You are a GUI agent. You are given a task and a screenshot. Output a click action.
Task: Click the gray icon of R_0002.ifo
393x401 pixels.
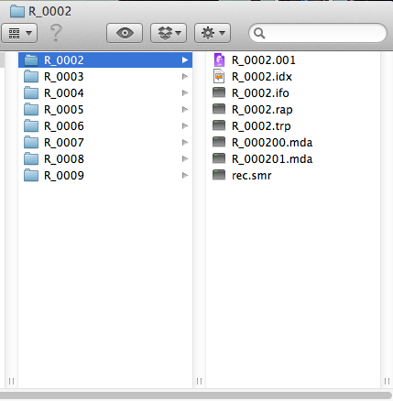pos(219,92)
